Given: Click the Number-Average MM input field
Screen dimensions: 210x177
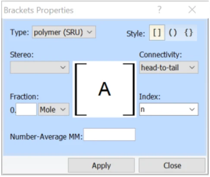Looking at the screenshot, I should (109, 135).
